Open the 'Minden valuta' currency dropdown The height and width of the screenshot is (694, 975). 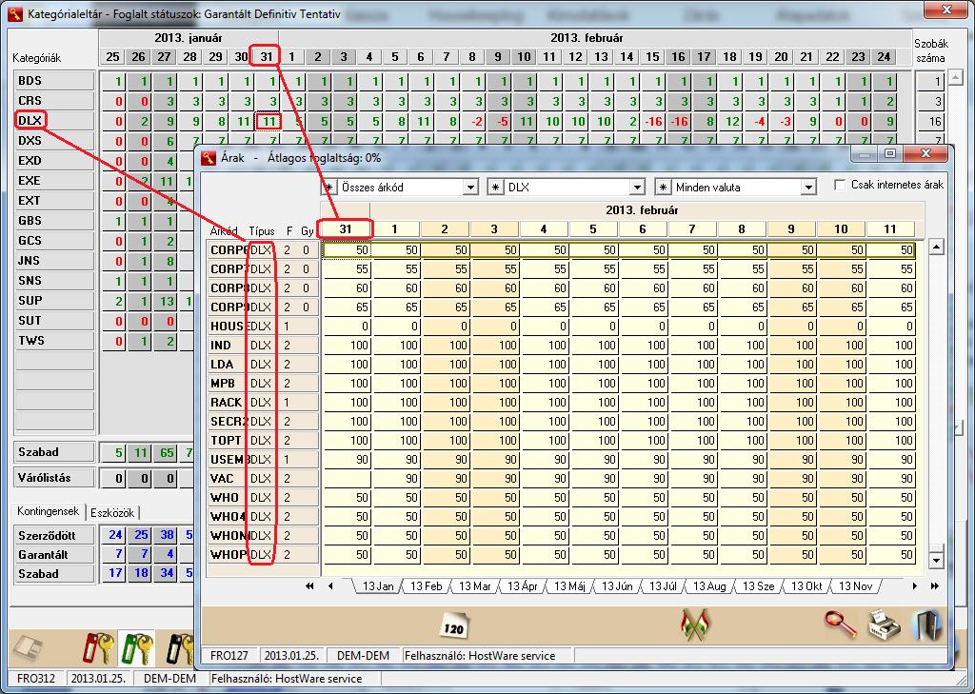coord(807,188)
